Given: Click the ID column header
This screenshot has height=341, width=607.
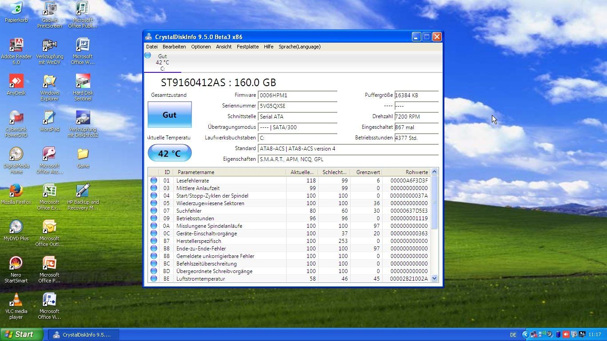Looking at the screenshot, I should [167, 172].
